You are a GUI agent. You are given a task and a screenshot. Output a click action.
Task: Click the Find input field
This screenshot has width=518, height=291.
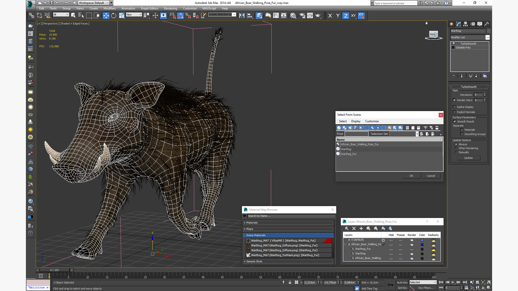356,134
